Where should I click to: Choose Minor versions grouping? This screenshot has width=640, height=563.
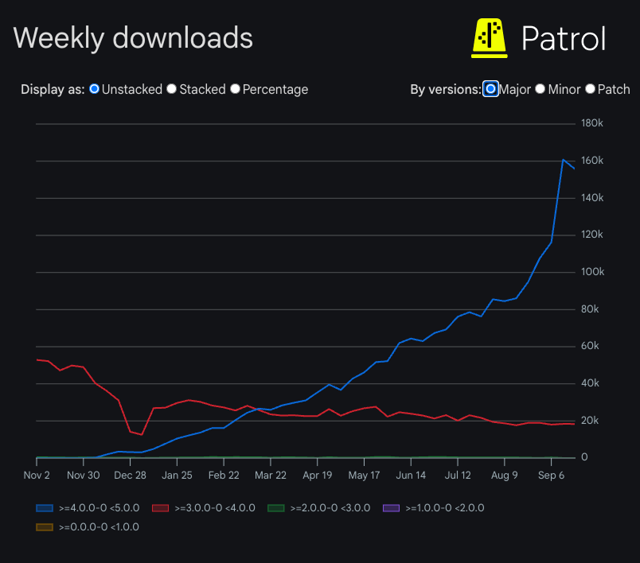[540, 89]
